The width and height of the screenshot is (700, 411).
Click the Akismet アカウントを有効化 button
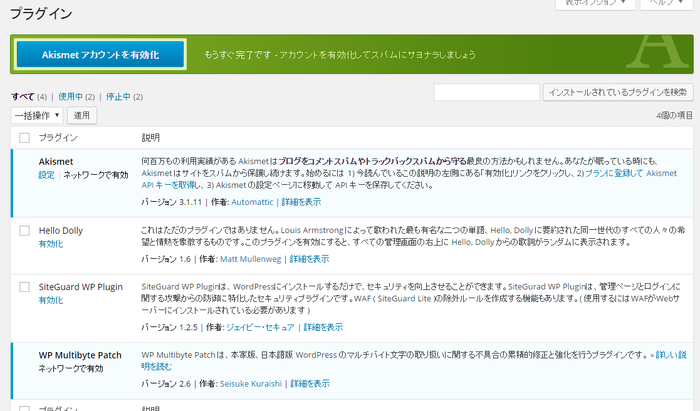pyautogui.click(x=100, y=55)
